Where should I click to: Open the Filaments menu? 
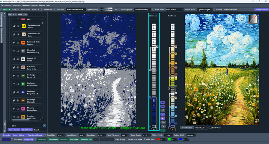[x=34, y=5]
